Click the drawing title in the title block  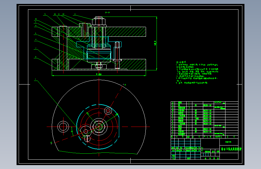coord(231,149)
